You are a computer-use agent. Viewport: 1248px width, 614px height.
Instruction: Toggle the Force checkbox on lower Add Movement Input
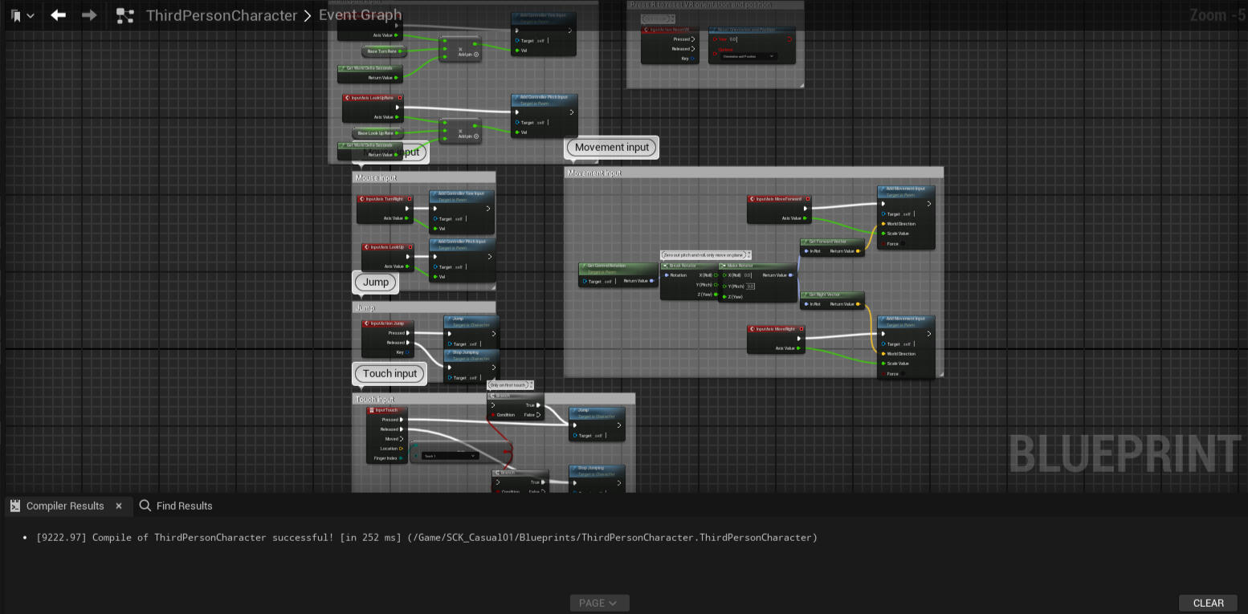[x=903, y=374]
